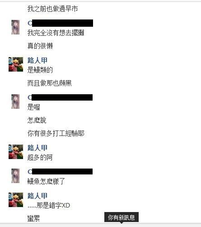
Task: Open 路人甲 name above 那是錯字XD
Action: pos(37,196)
